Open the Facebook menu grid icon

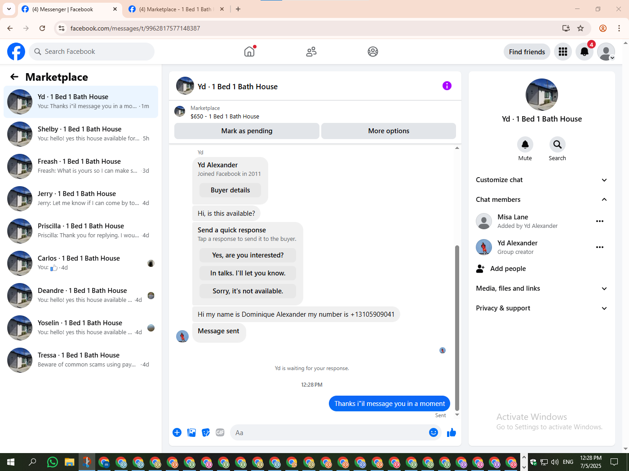563,52
